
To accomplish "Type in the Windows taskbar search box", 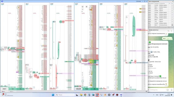I will pyautogui.click(x=65, y=95).
